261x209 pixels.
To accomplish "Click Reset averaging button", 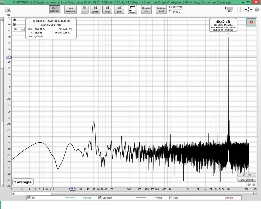I will 70,9.
